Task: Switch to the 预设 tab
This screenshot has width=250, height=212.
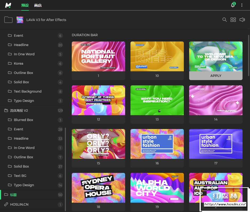Action: coord(25,5)
